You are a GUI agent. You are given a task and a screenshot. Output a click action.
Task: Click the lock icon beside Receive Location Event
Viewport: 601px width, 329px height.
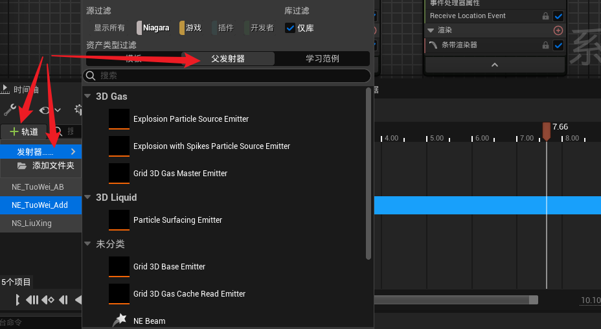(x=545, y=16)
